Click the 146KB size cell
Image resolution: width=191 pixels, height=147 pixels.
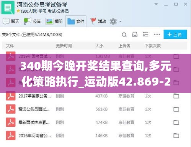pyautogui.click(x=101, y=135)
